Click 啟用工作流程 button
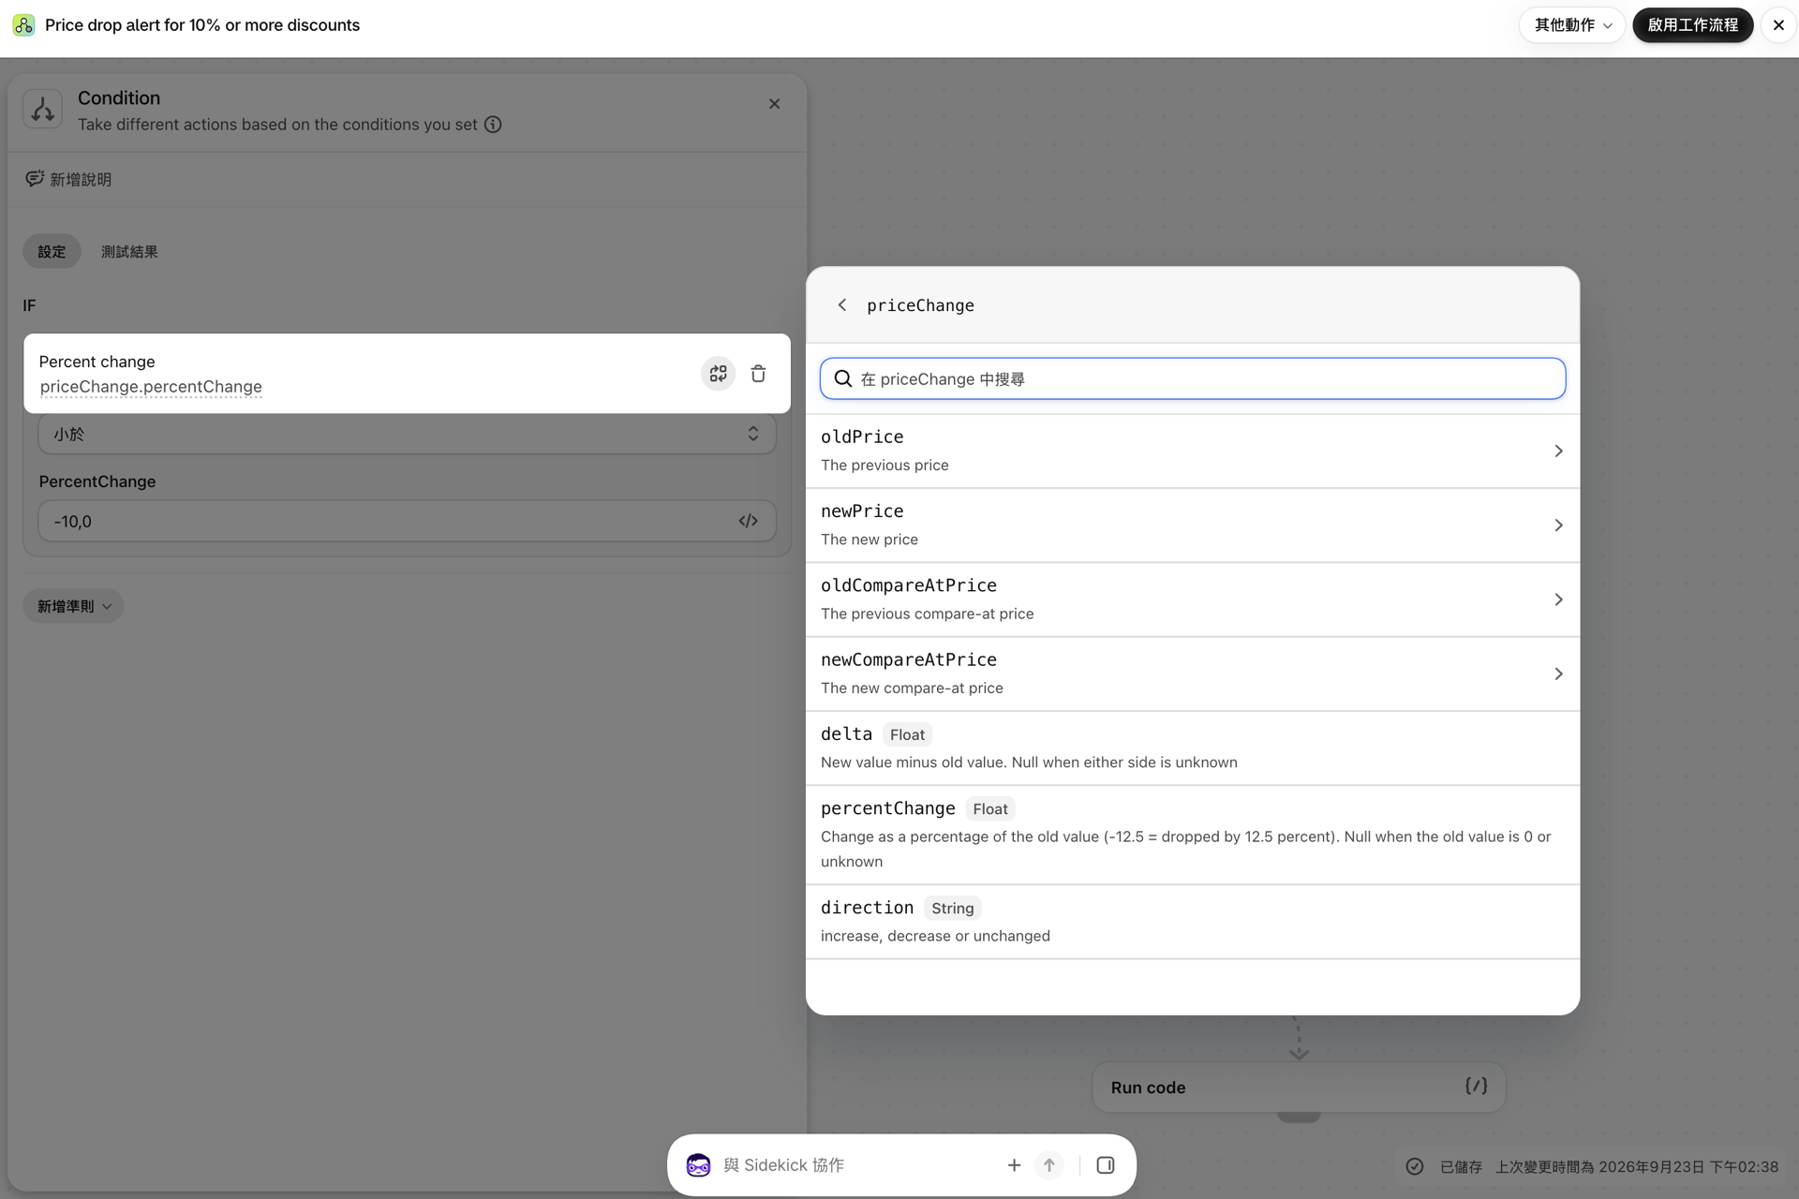Screen dimensions: 1799x1199 point(1692,25)
